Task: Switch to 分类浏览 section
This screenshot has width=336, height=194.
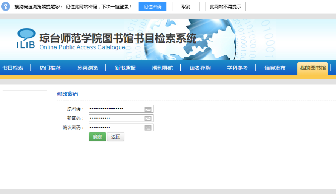Action: click(x=87, y=68)
